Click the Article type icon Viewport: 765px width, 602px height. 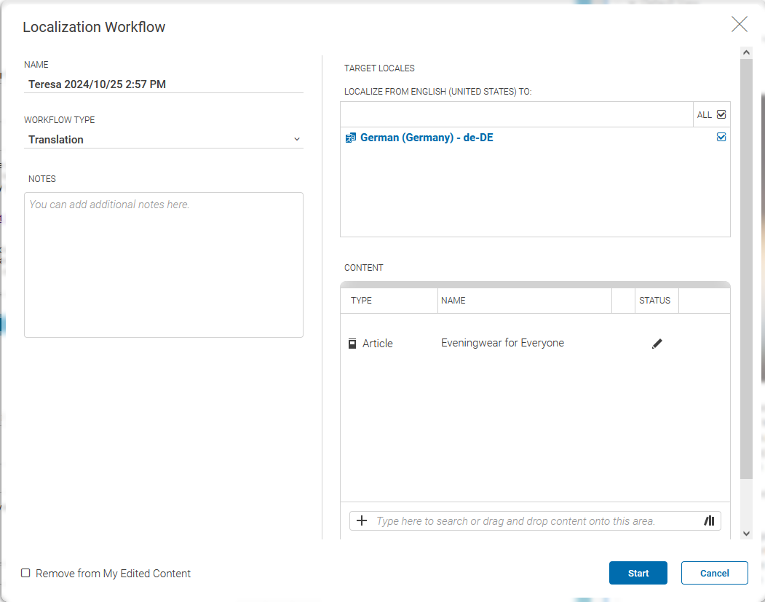click(x=352, y=344)
